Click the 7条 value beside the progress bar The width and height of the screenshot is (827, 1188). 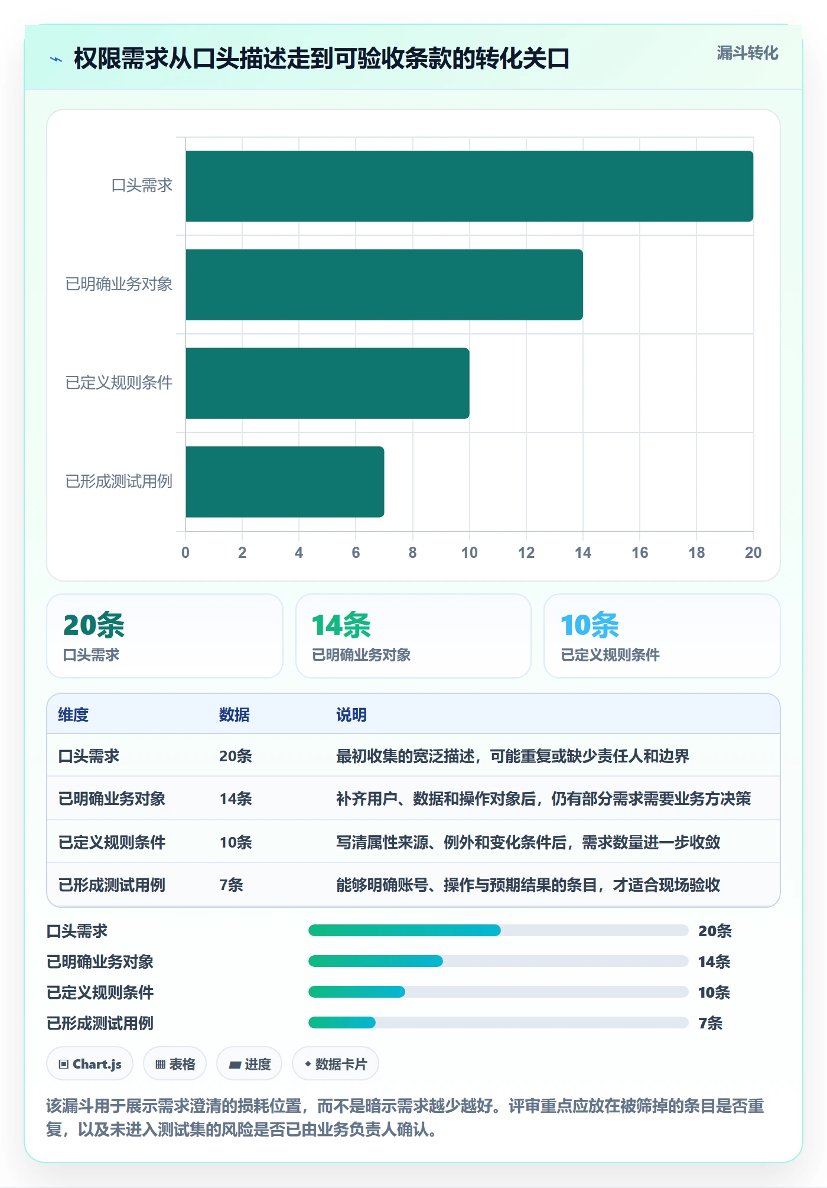click(x=711, y=1023)
